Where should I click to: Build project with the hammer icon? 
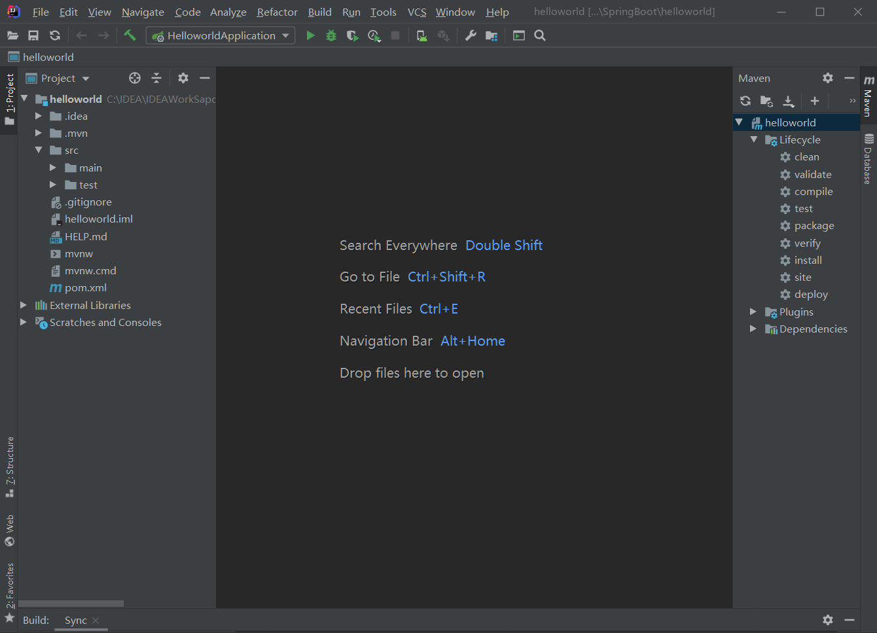pyautogui.click(x=130, y=35)
